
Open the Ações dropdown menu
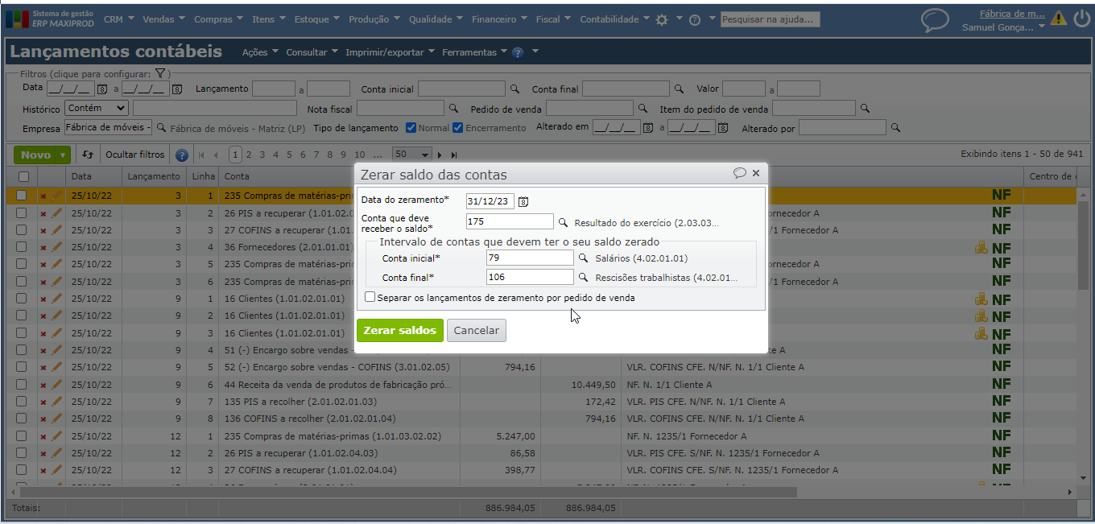tap(260, 52)
